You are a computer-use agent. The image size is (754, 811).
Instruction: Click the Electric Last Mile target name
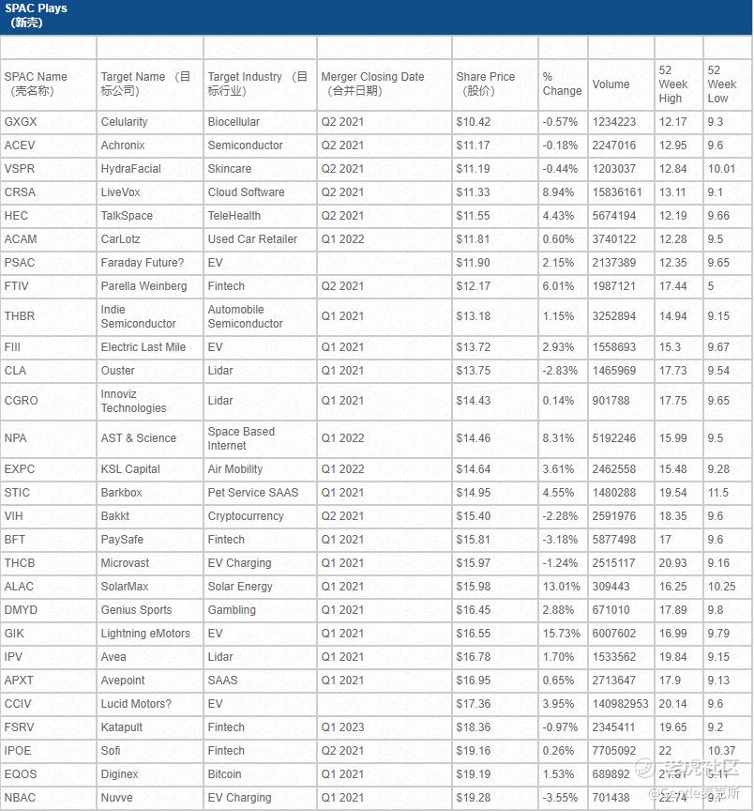(143, 347)
